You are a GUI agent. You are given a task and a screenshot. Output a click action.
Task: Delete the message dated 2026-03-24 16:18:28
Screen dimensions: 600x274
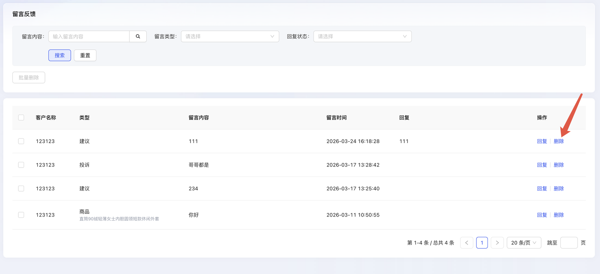(x=559, y=141)
